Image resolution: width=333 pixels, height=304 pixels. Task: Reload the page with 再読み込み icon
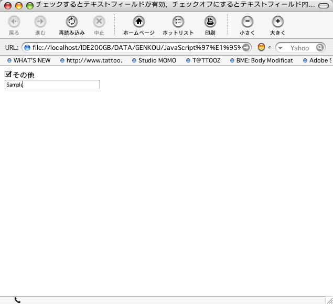71,22
